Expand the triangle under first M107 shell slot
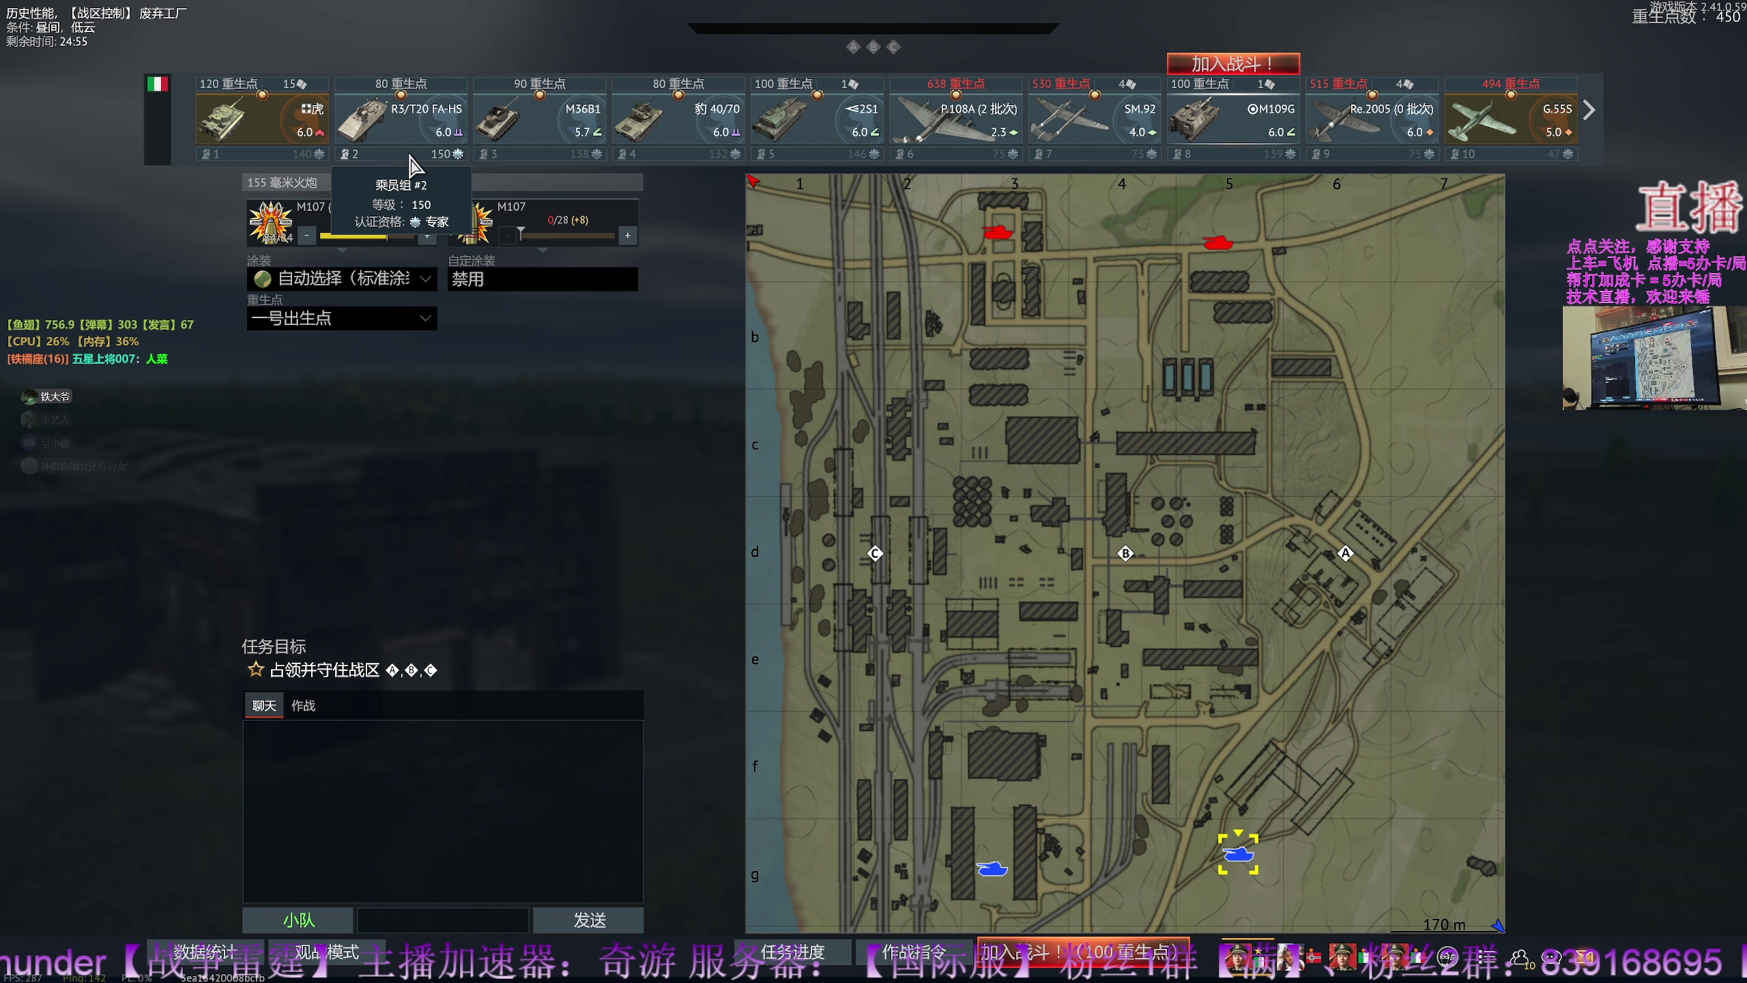 pyautogui.click(x=343, y=251)
